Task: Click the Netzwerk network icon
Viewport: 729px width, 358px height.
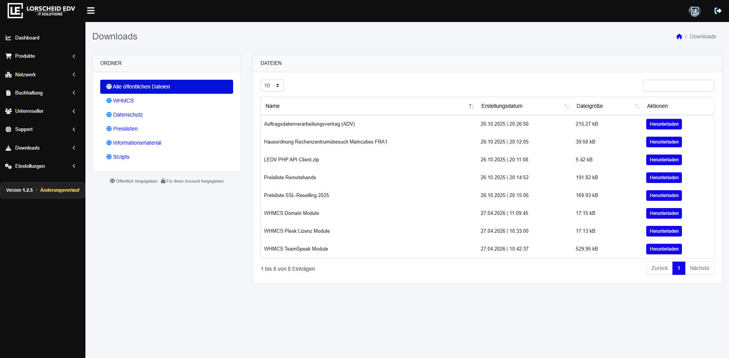Action: tap(8, 75)
